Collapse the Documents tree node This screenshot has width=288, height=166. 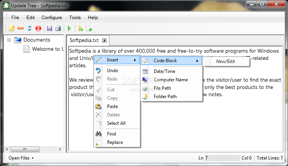(x=9, y=40)
